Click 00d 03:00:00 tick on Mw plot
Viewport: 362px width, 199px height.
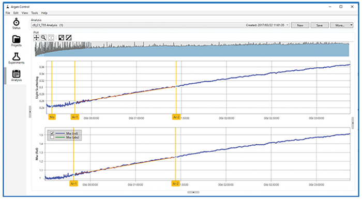point(316,185)
